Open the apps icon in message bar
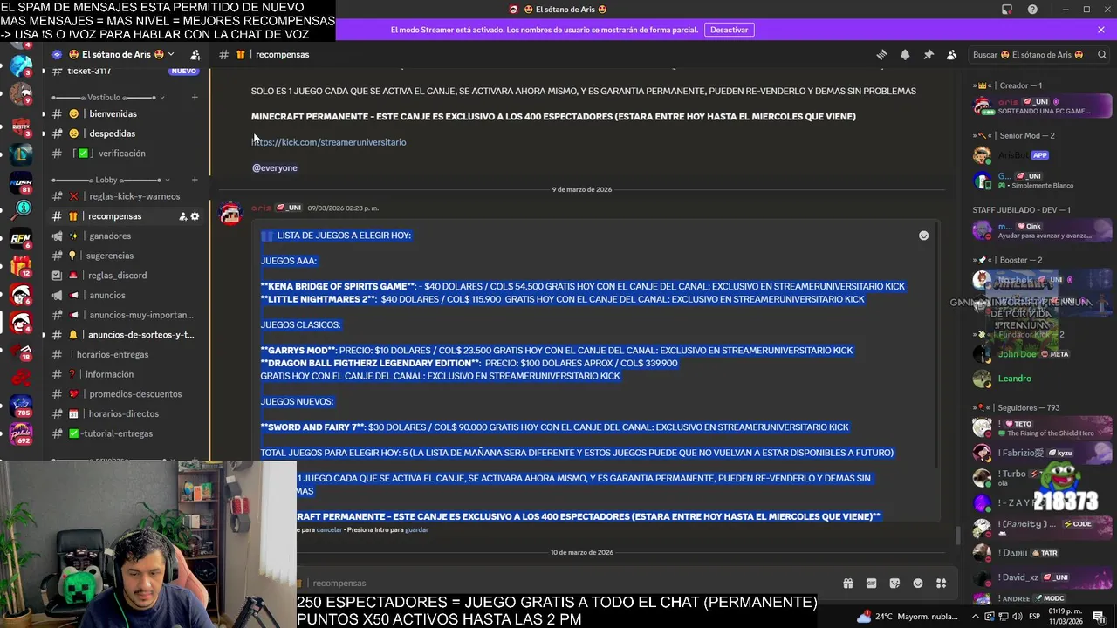Viewport: 1117px width, 628px height. 941,584
